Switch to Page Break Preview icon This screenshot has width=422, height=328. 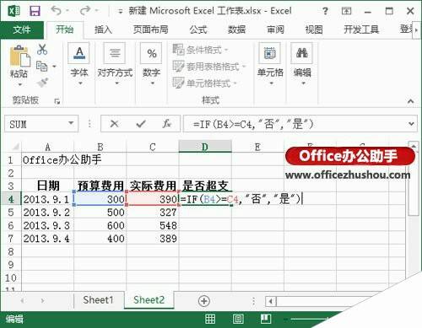[266, 319]
